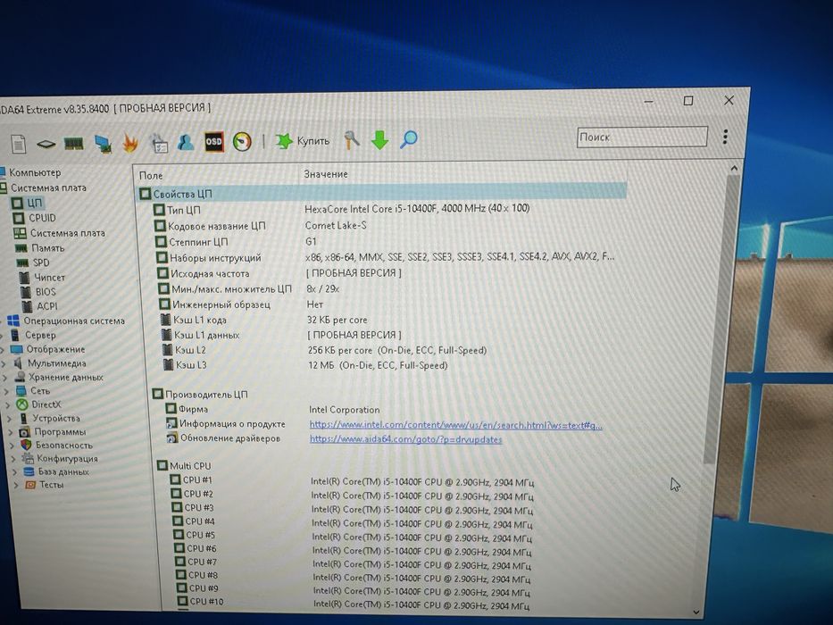Click the Поле column header
The image size is (833, 625).
[x=151, y=175]
